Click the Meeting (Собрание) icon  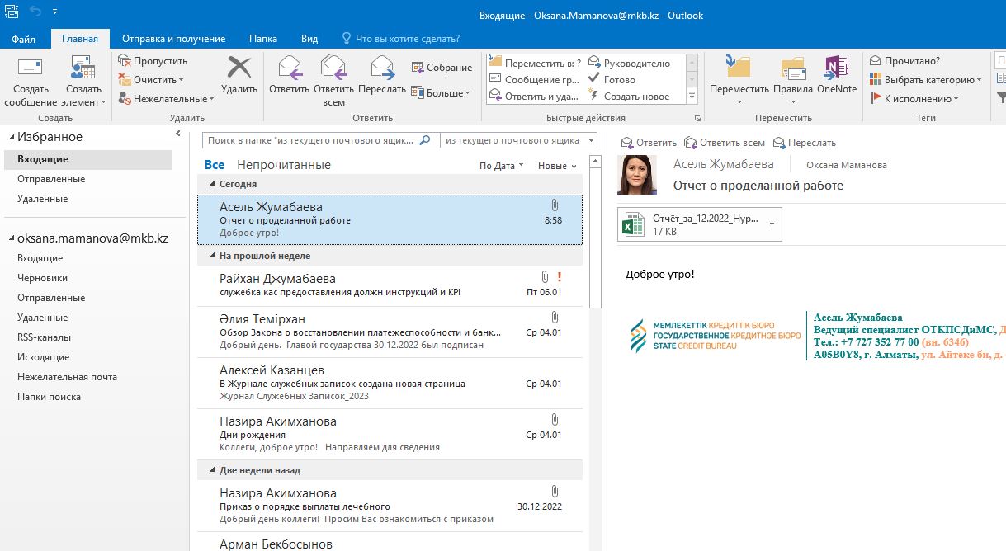[442, 68]
